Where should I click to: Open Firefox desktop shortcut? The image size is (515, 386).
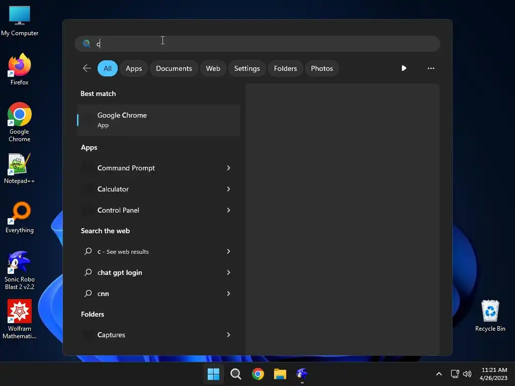[20, 69]
